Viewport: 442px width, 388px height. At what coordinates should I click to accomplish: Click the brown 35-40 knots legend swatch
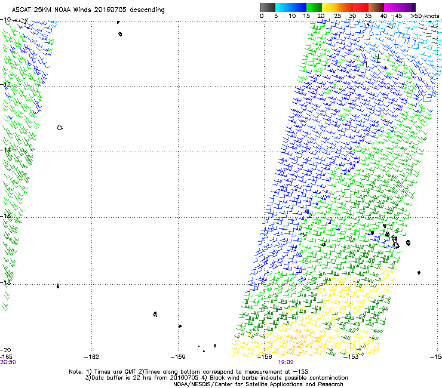click(376, 7)
